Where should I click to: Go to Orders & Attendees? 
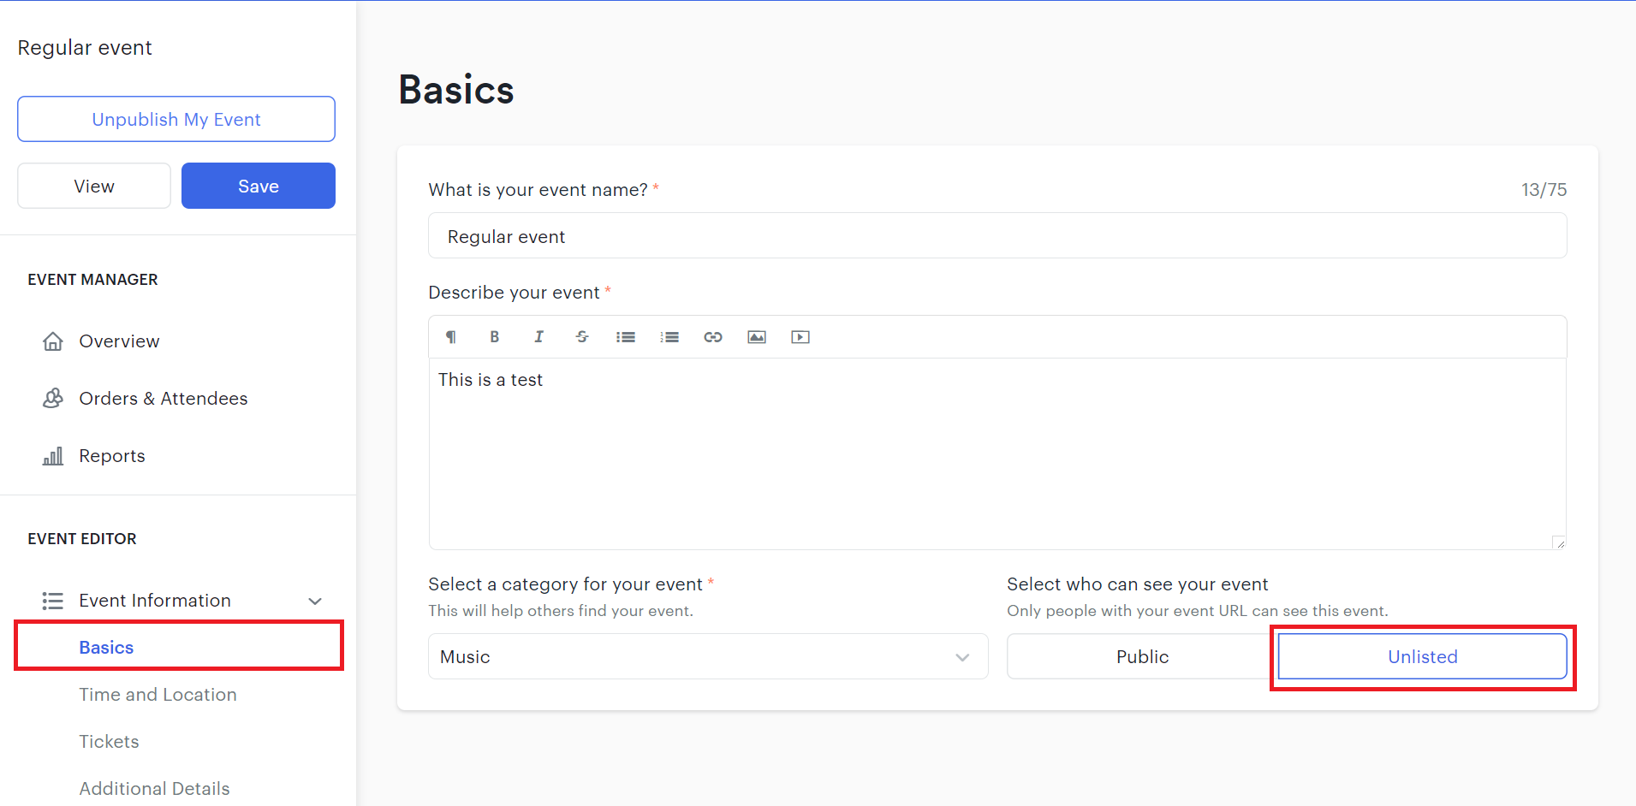pos(163,399)
